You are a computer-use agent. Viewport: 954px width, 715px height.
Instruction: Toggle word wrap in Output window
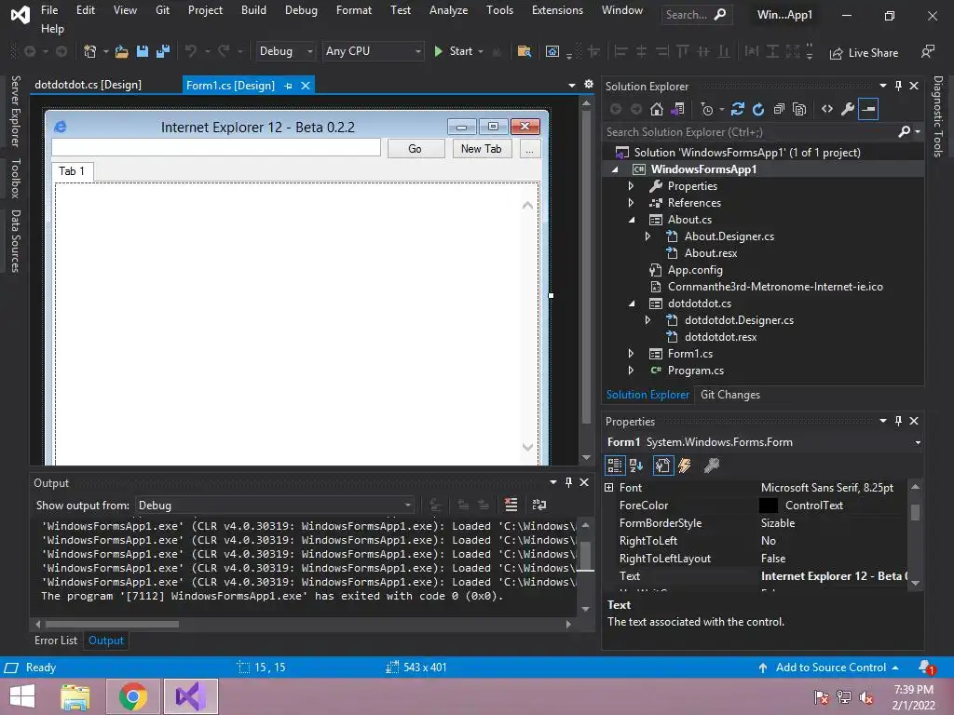[x=539, y=505]
